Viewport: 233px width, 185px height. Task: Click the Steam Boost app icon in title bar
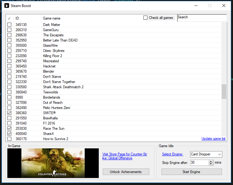click(x=7, y=5)
